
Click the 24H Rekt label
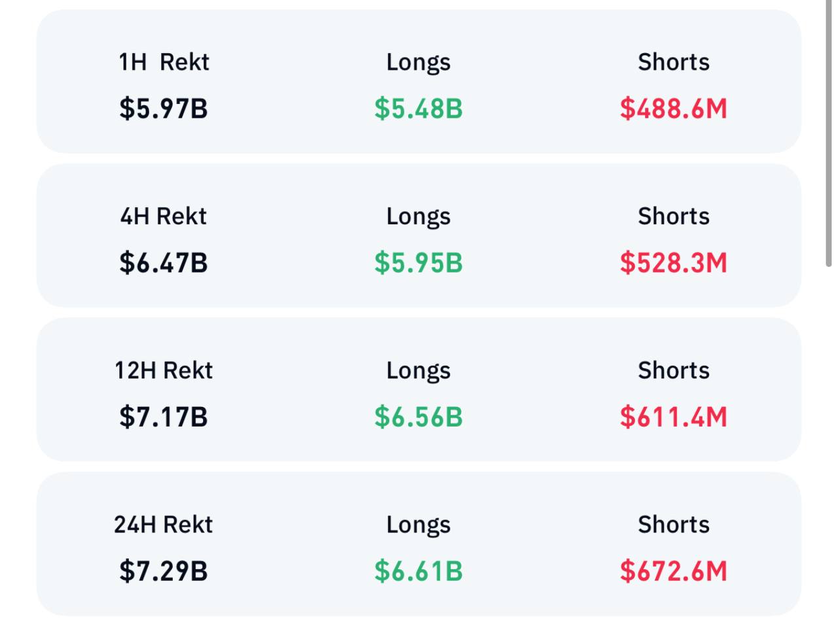point(163,525)
